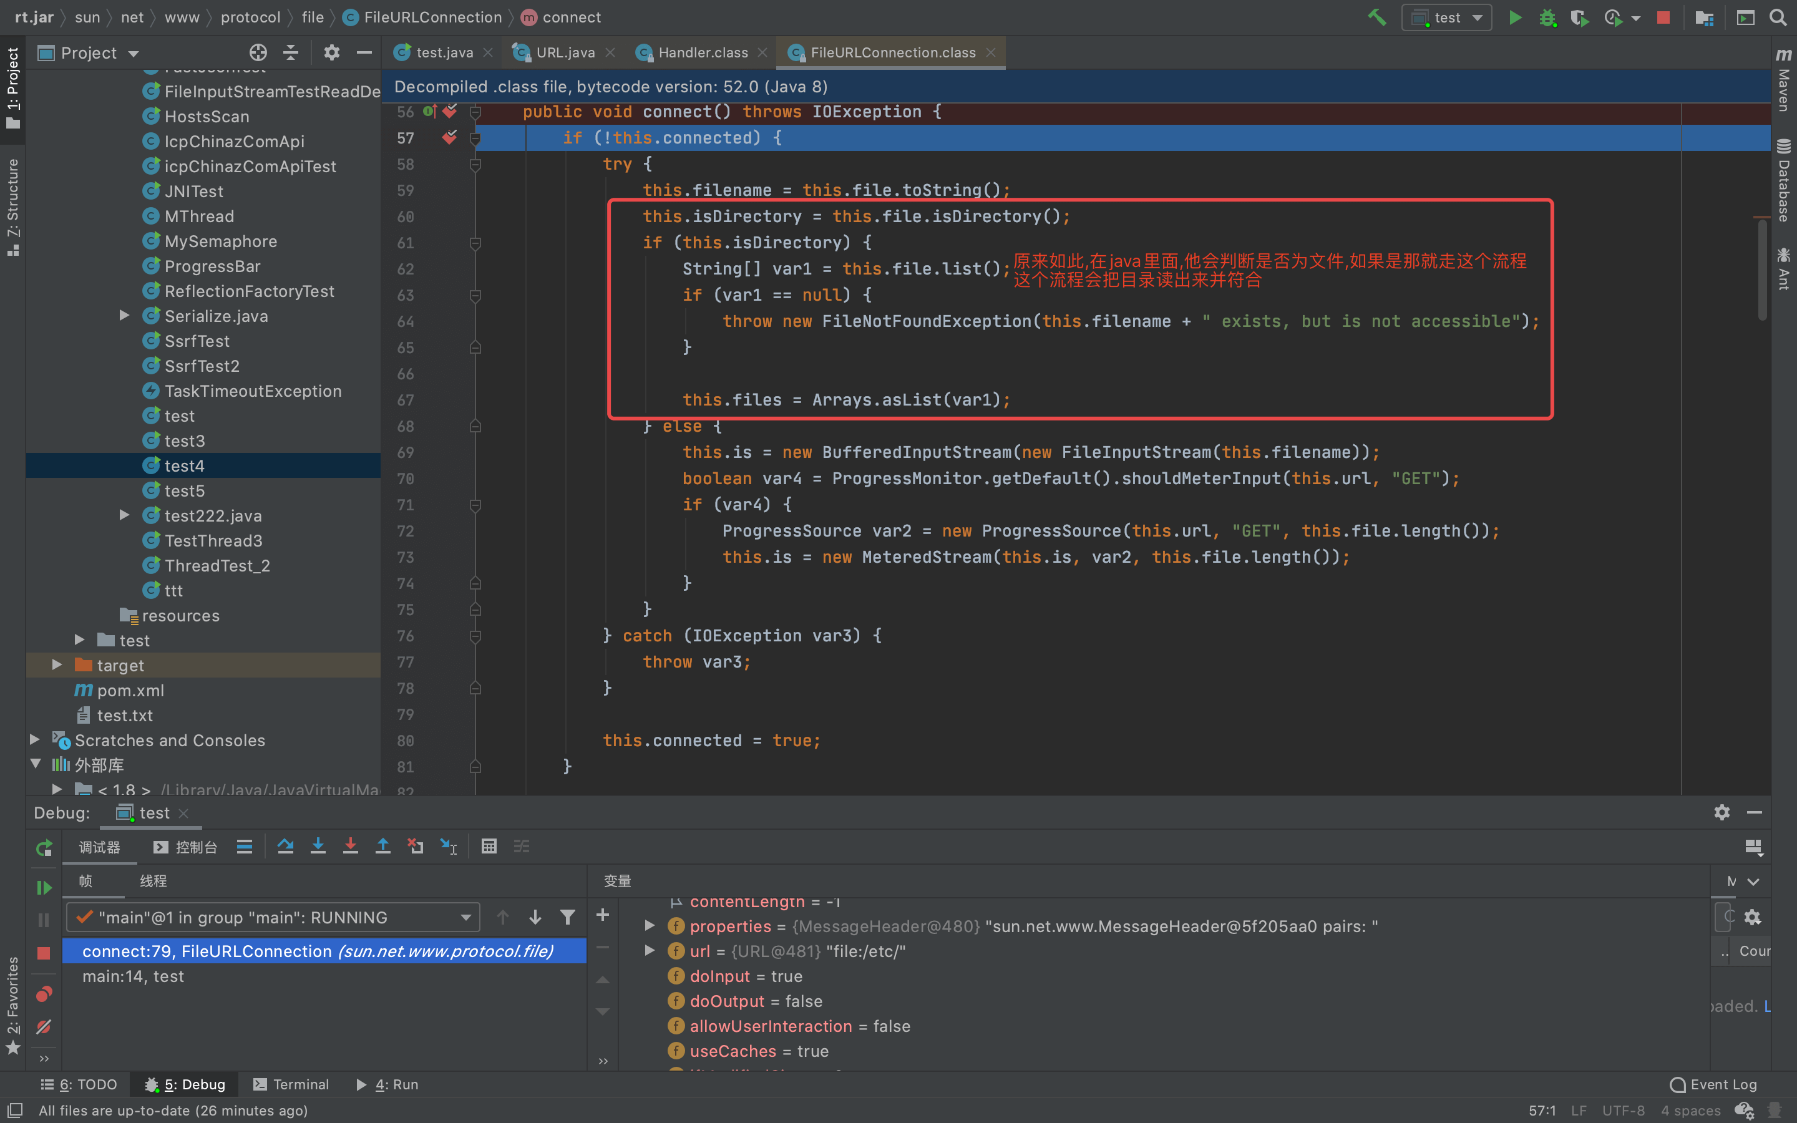Toggle the Structure tool window
Viewport: 1797px width, 1123px height.
point(12,207)
